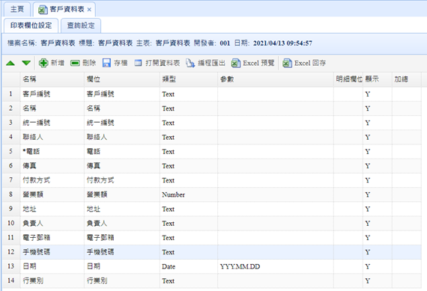Viewport: 427px width, 291px height.
Task: Click Excel 回存 save back button
Action: pyautogui.click(x=304, y=63)
